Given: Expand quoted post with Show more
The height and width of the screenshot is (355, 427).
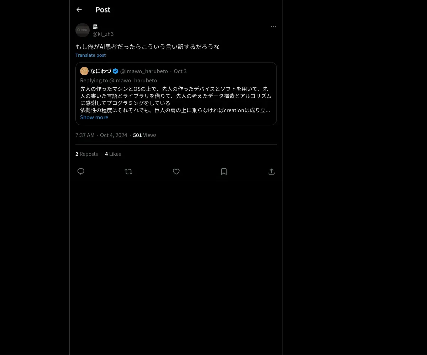Looking at the screenshot, I should (x=94, y=117).
